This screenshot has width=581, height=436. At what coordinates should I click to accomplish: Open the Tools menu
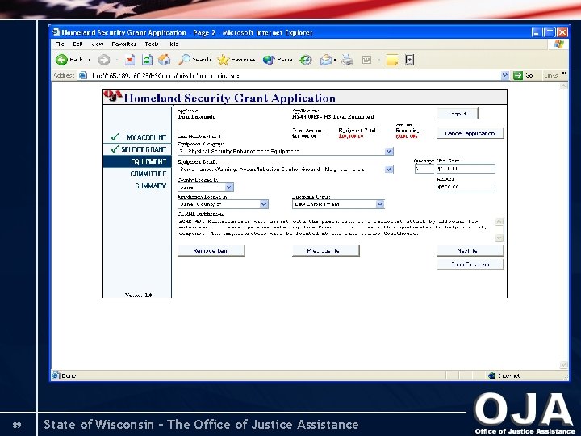[x=152, y=44]
